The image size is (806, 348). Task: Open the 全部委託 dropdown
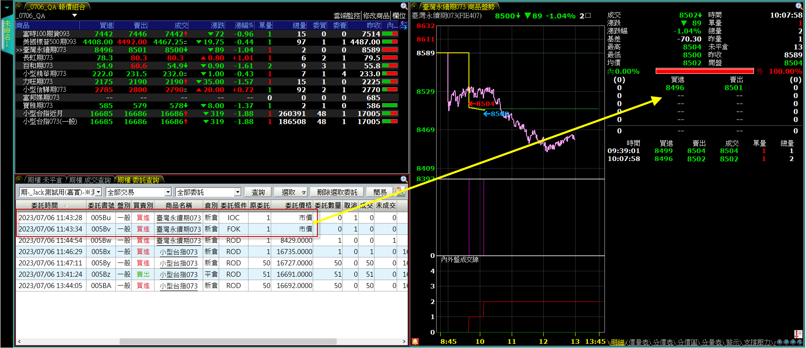237,192
